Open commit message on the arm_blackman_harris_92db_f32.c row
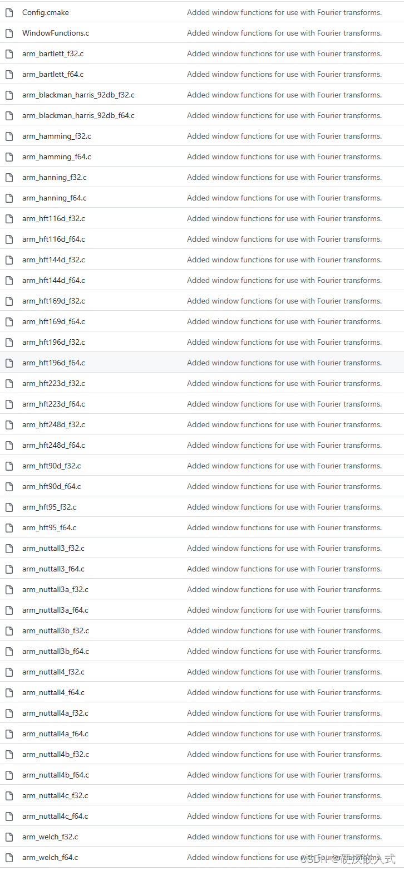This screenshot has width=404, height=870. pyautogui.click(x=284, y=95)
